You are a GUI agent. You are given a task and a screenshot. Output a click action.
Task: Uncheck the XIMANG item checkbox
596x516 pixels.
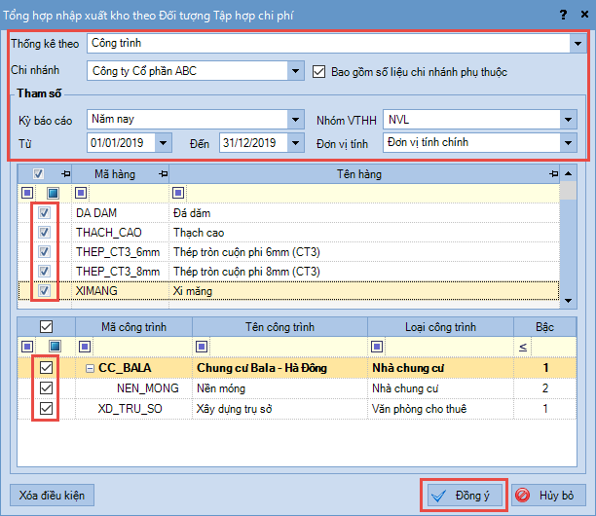click(44, 291)
